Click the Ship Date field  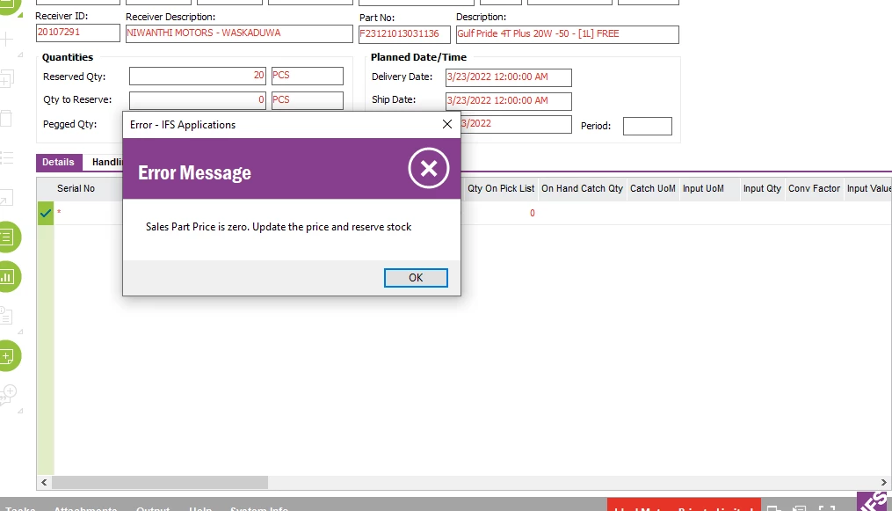click(509, 101)
